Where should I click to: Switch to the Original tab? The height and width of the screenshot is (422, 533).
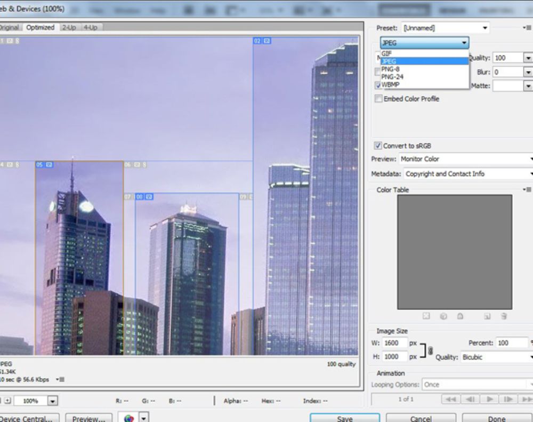9,28
